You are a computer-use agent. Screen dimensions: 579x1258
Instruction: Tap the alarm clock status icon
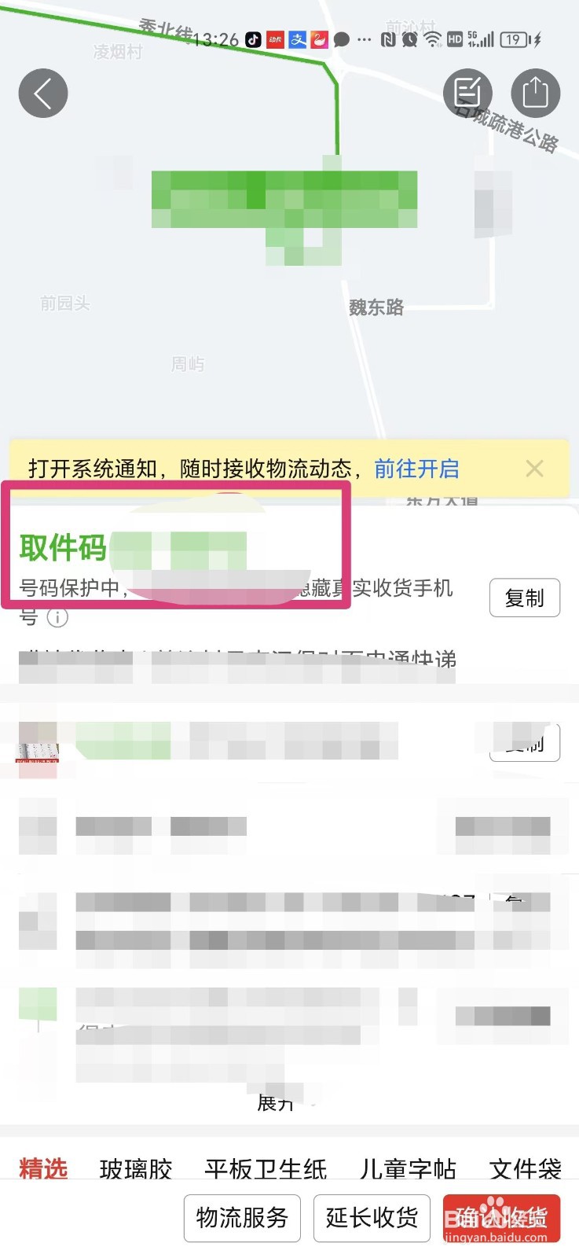(x=409, y=39)
